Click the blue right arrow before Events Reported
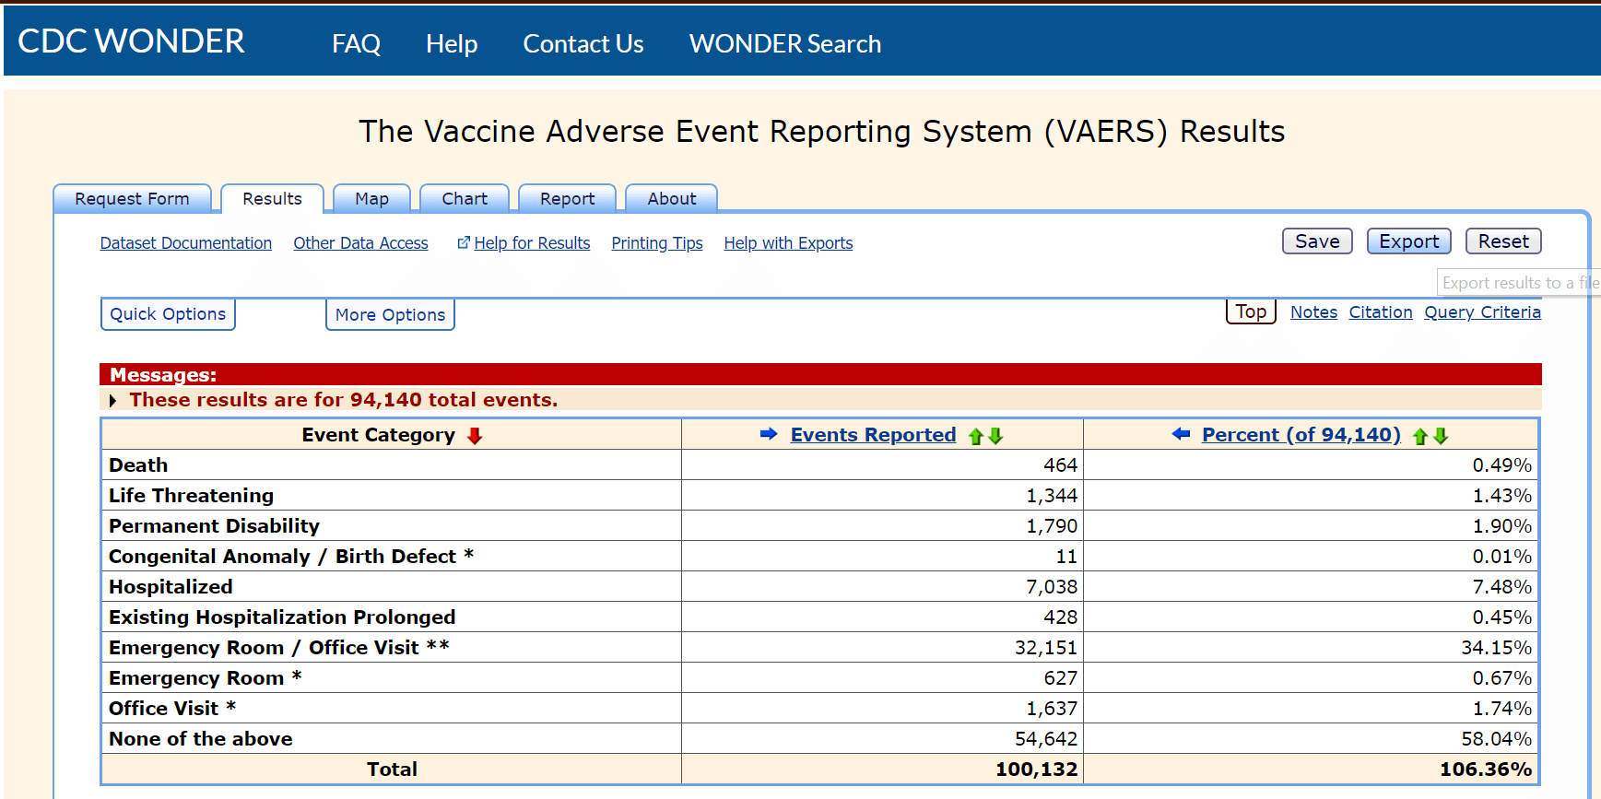The width and height of the screenshot is (1601, 799). 769,434
